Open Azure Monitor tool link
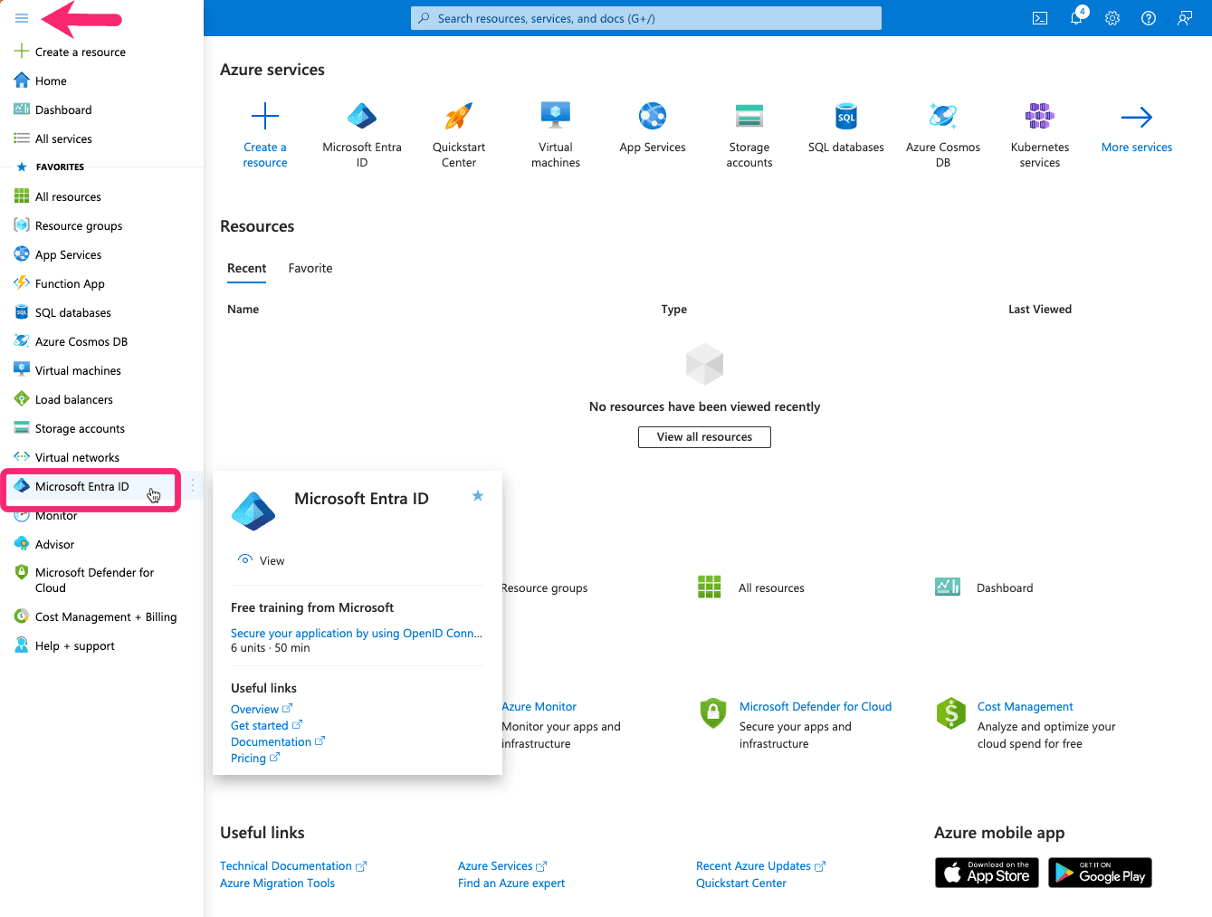Image resolution: width=1212 pixels, height=917 pixels. coord(539,706)
